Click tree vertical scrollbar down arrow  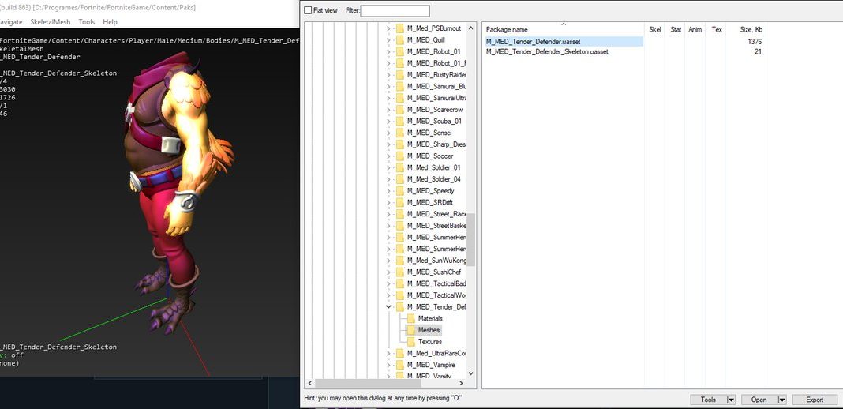point(471,373)
